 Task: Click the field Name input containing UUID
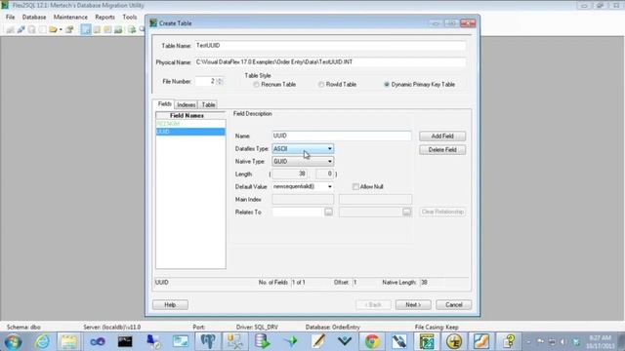pos(342,136)
